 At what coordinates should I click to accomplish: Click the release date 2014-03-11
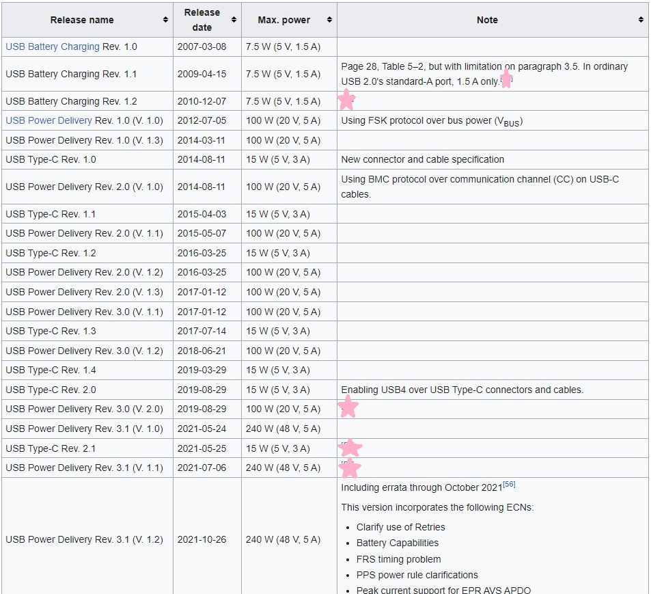point(202,140)
